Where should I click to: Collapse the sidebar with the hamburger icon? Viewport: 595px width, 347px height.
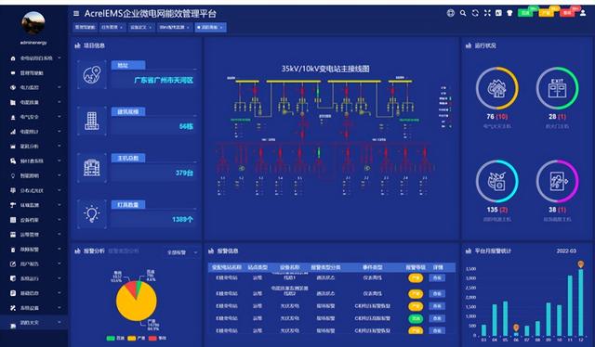(x=76, y=14)
